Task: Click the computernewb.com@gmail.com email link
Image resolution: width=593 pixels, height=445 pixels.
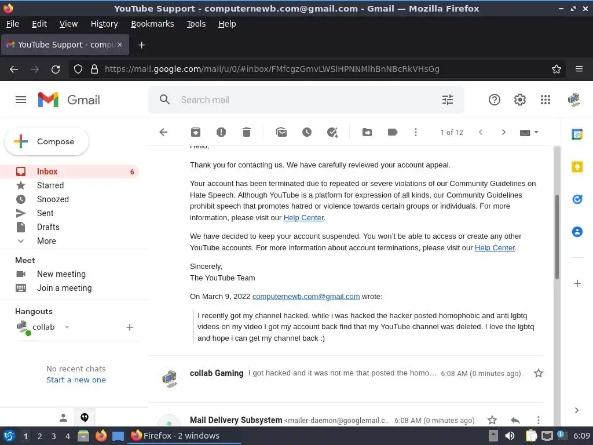Action: (x=306, y=296)
